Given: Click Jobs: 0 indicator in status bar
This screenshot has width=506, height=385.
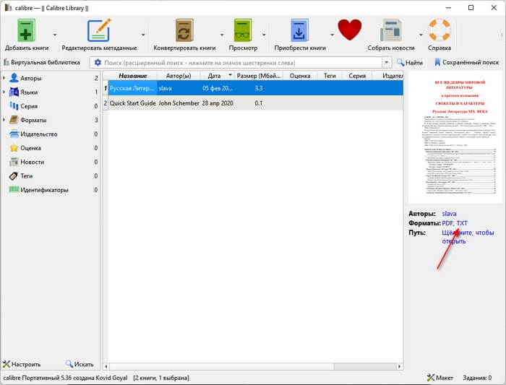Looking at the screenshot, I should tap(477, 378).
